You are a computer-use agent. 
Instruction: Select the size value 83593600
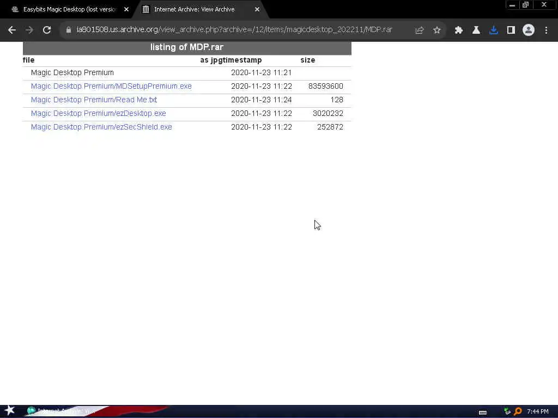(x=326, y=87)
